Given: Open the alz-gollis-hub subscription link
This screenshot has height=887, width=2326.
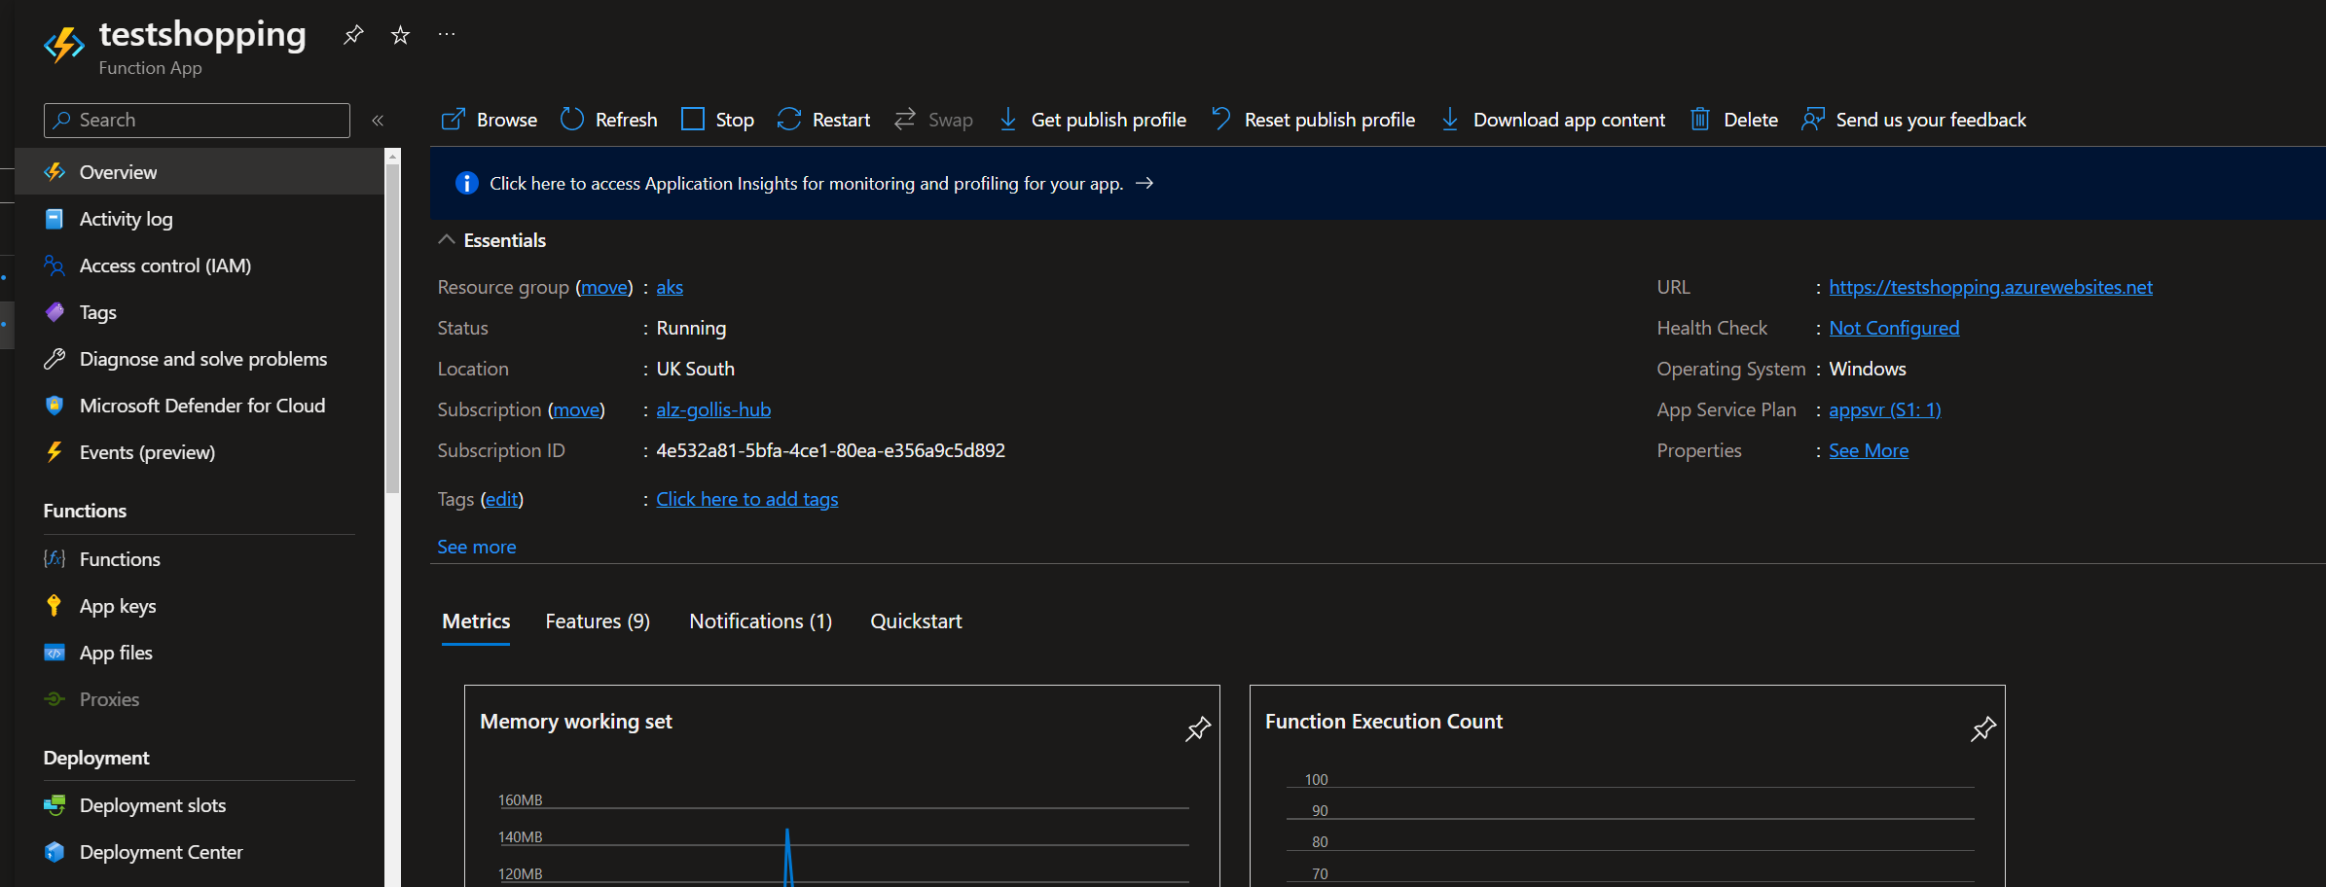Looking at the screenshot, I should click(x=713, y=409).
